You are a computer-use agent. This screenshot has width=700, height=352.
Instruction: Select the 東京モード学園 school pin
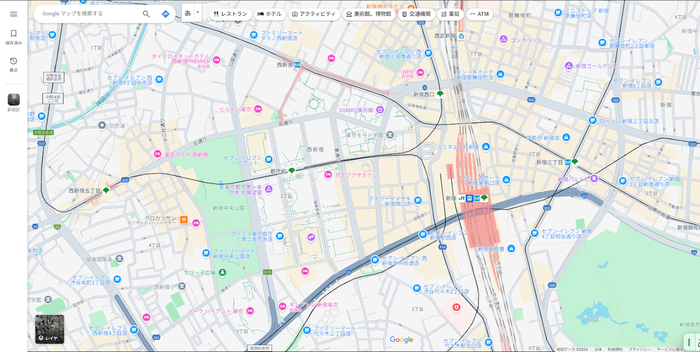tap(390, 135)
